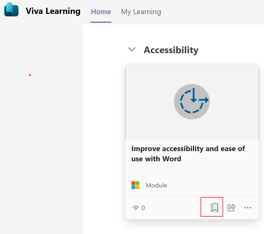Select the bookmark icon outlined in red
264x234 pixels.
pos(212,207)
